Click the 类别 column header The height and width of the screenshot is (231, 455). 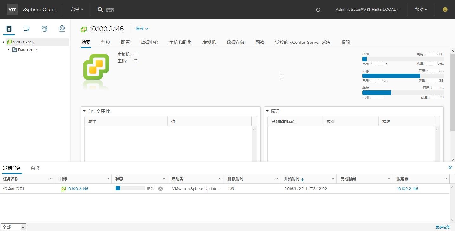(x=350, y=121)
